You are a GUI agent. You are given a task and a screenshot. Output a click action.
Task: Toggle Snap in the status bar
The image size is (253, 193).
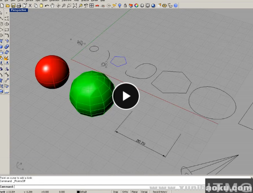116,191
